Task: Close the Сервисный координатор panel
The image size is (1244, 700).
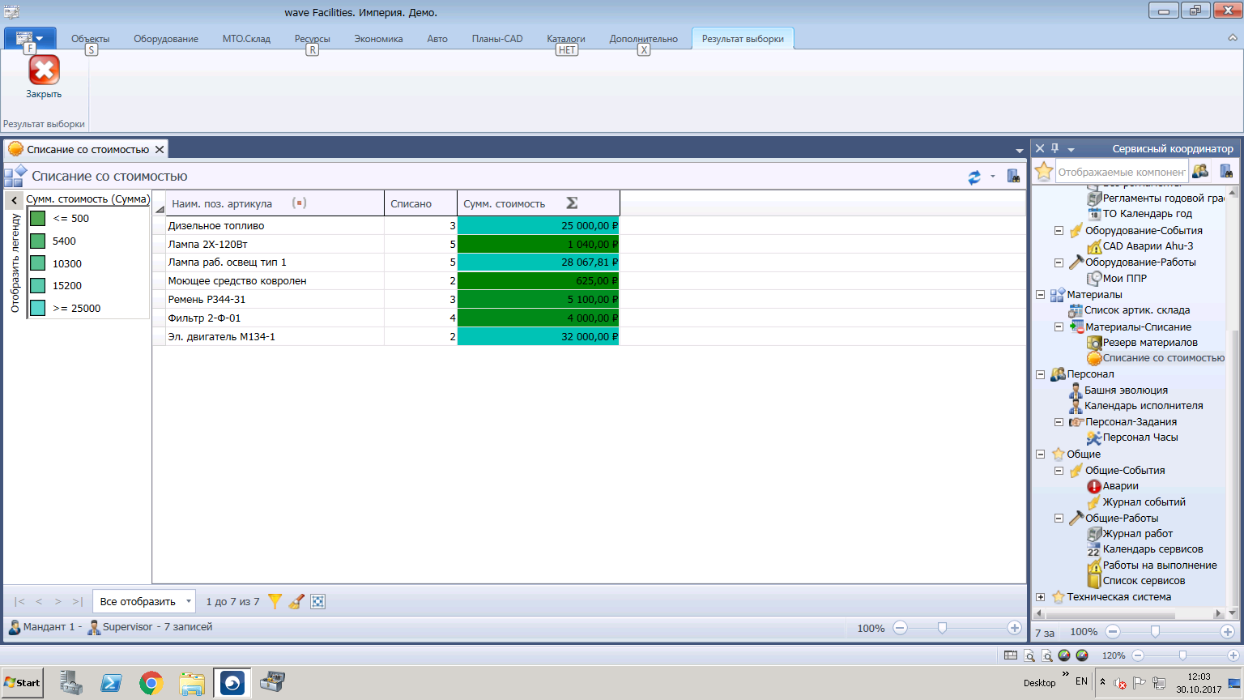Action: [1040, 148]
